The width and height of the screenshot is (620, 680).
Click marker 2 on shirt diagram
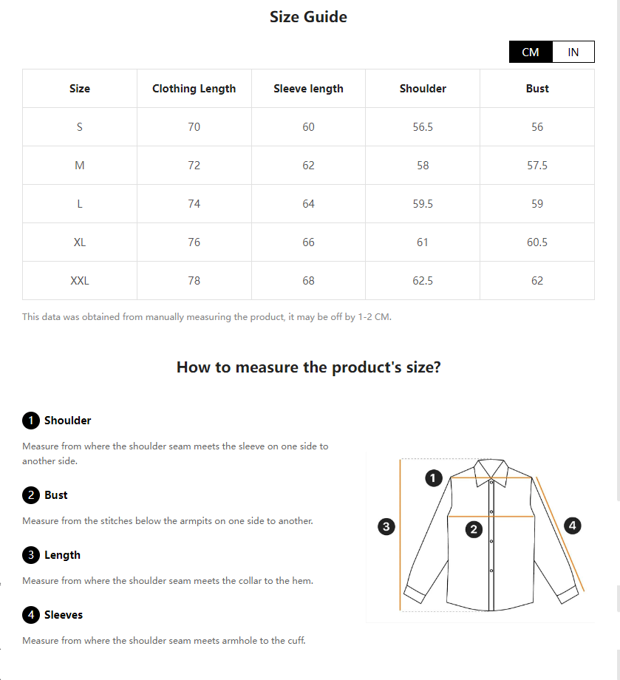coord(474,528)
